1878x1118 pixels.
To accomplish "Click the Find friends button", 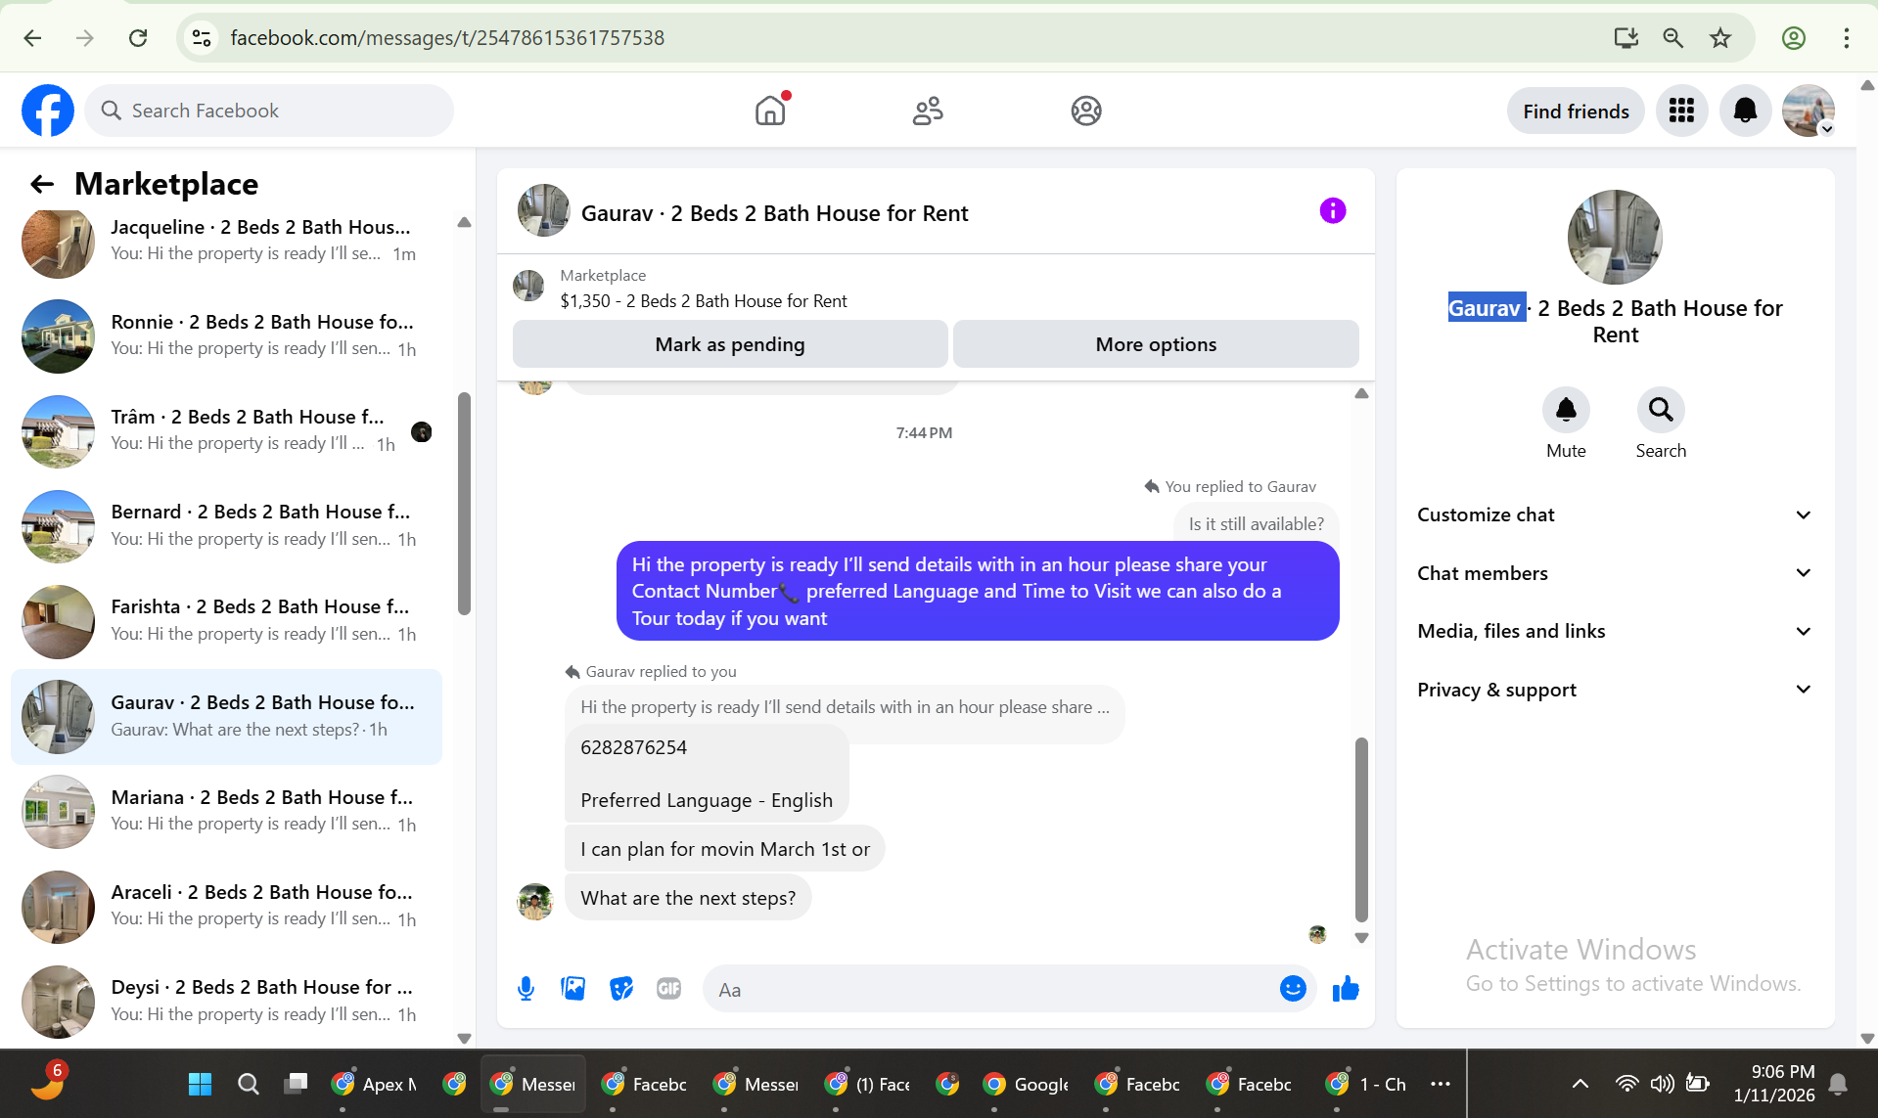I will coord(1576,112).
